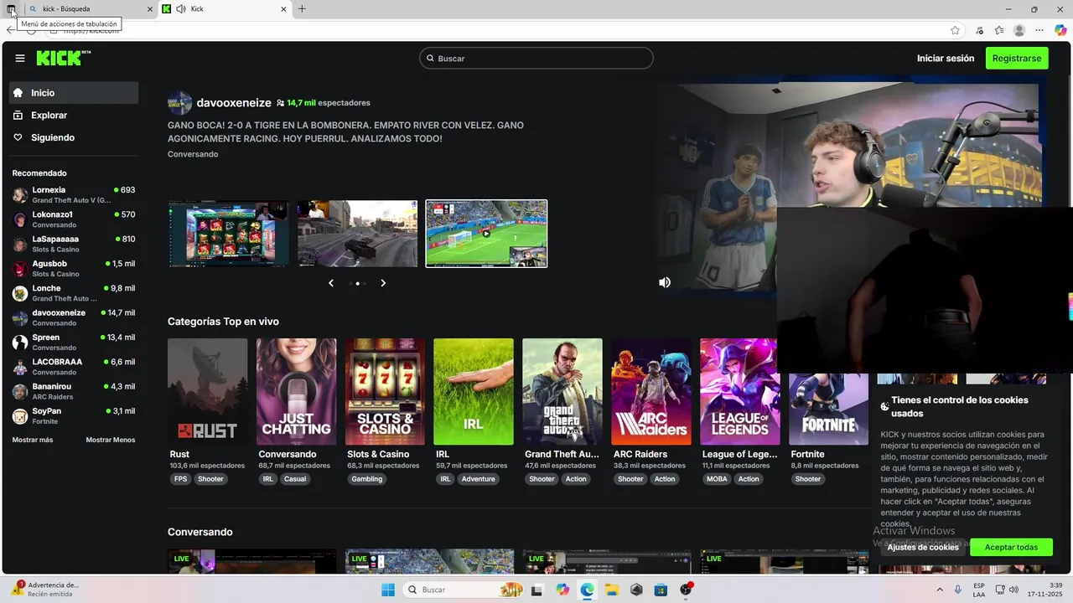This screenshot has height=603, width=1073.
Task: Show next featured stream with right arrow
Action: pos(383,283)
